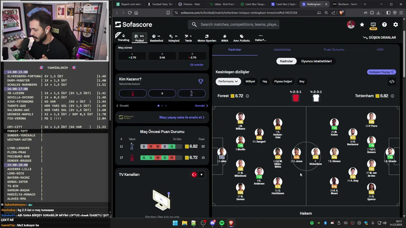Show info for Tottenham 6.82 rating

pyautogui.click(x=392, y=96)
